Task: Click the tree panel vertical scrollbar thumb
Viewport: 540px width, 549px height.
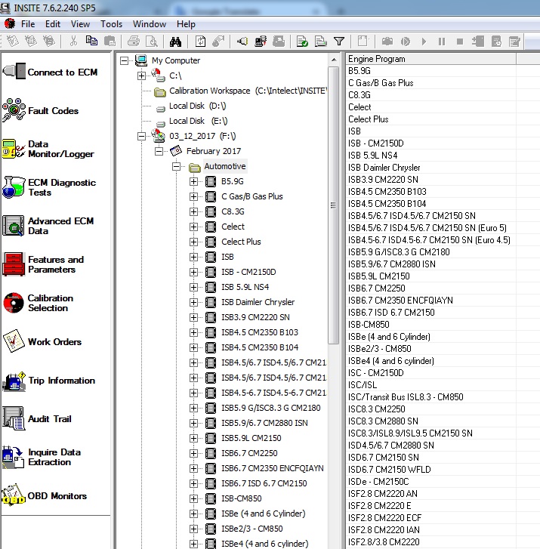Action: (334, 205)
